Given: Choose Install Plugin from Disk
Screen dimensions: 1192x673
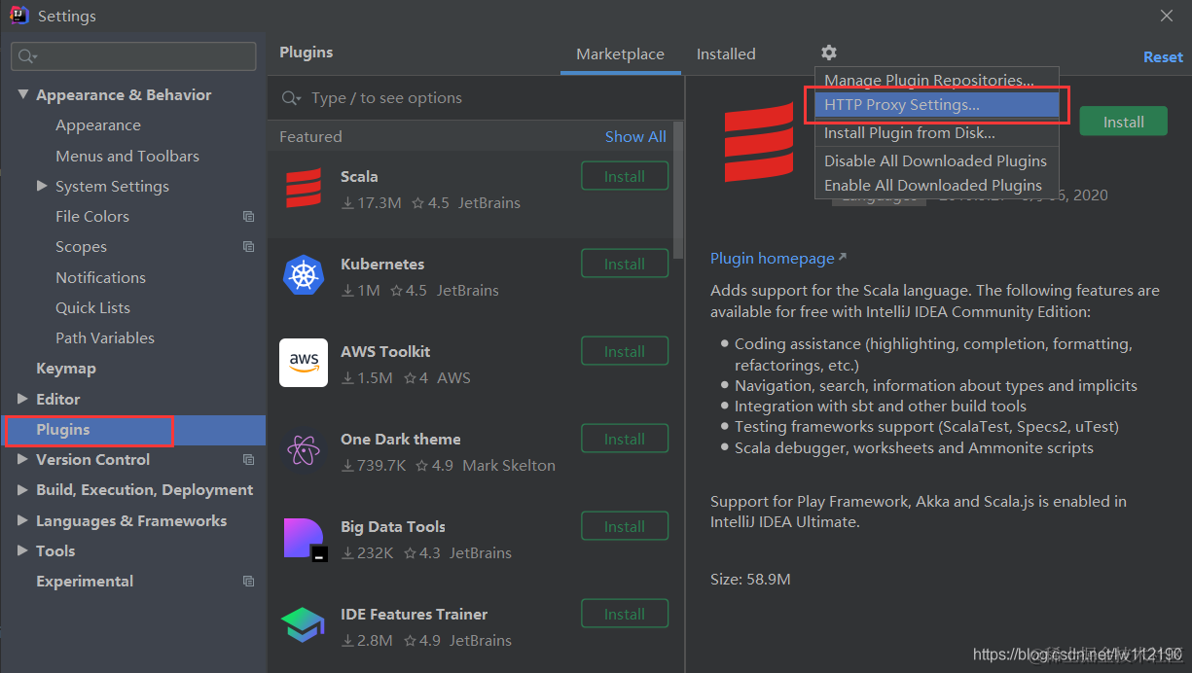Looking at the screenshot, I should coord(937,133).
